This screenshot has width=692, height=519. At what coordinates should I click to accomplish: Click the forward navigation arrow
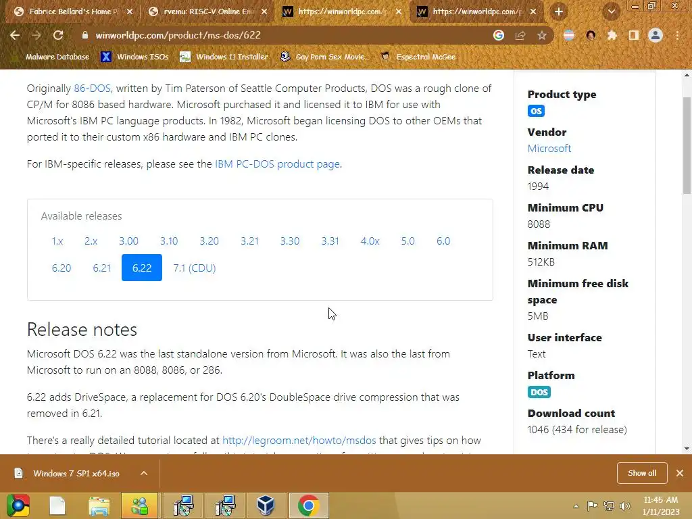point(36,35)
